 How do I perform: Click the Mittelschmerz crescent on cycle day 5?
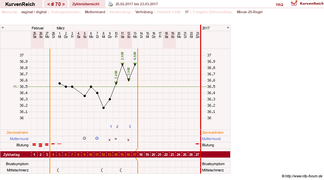click(x=58, y=170)
